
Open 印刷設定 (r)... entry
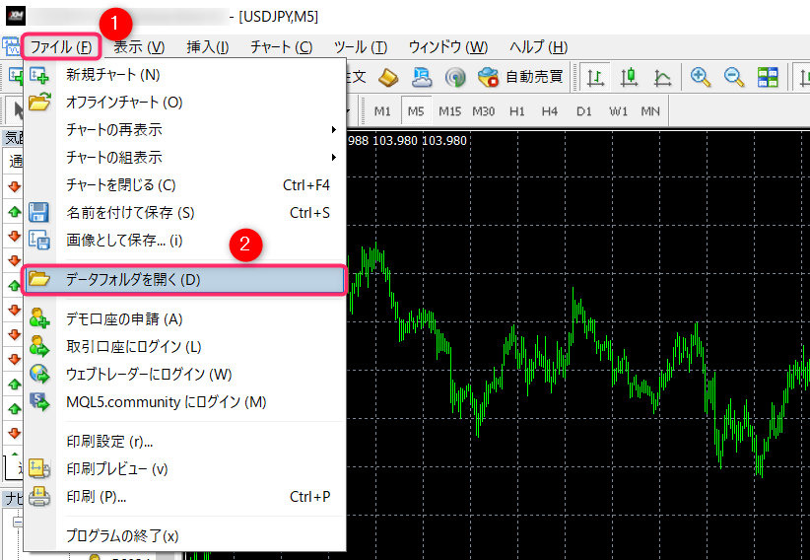(x=185, y=442)
